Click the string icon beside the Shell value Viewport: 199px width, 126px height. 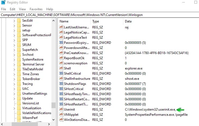point(61,68)
